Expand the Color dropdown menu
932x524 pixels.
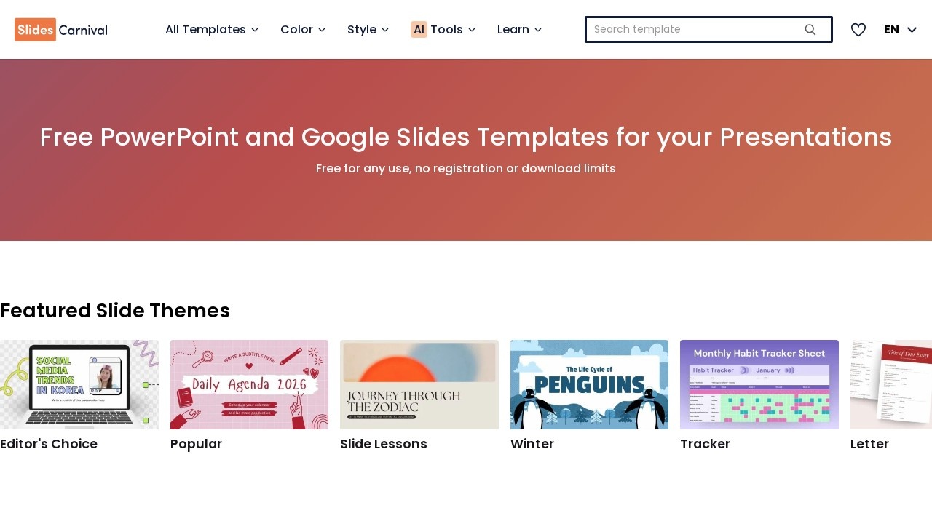click(x=302, y=30)
